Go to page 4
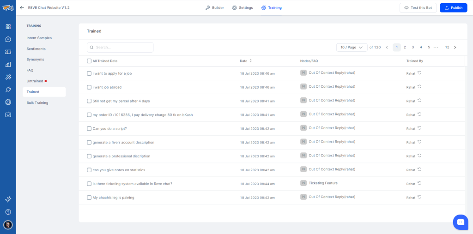Image resolution: width=473 pixels, height=234 pixels. click(x=421, y=48)
